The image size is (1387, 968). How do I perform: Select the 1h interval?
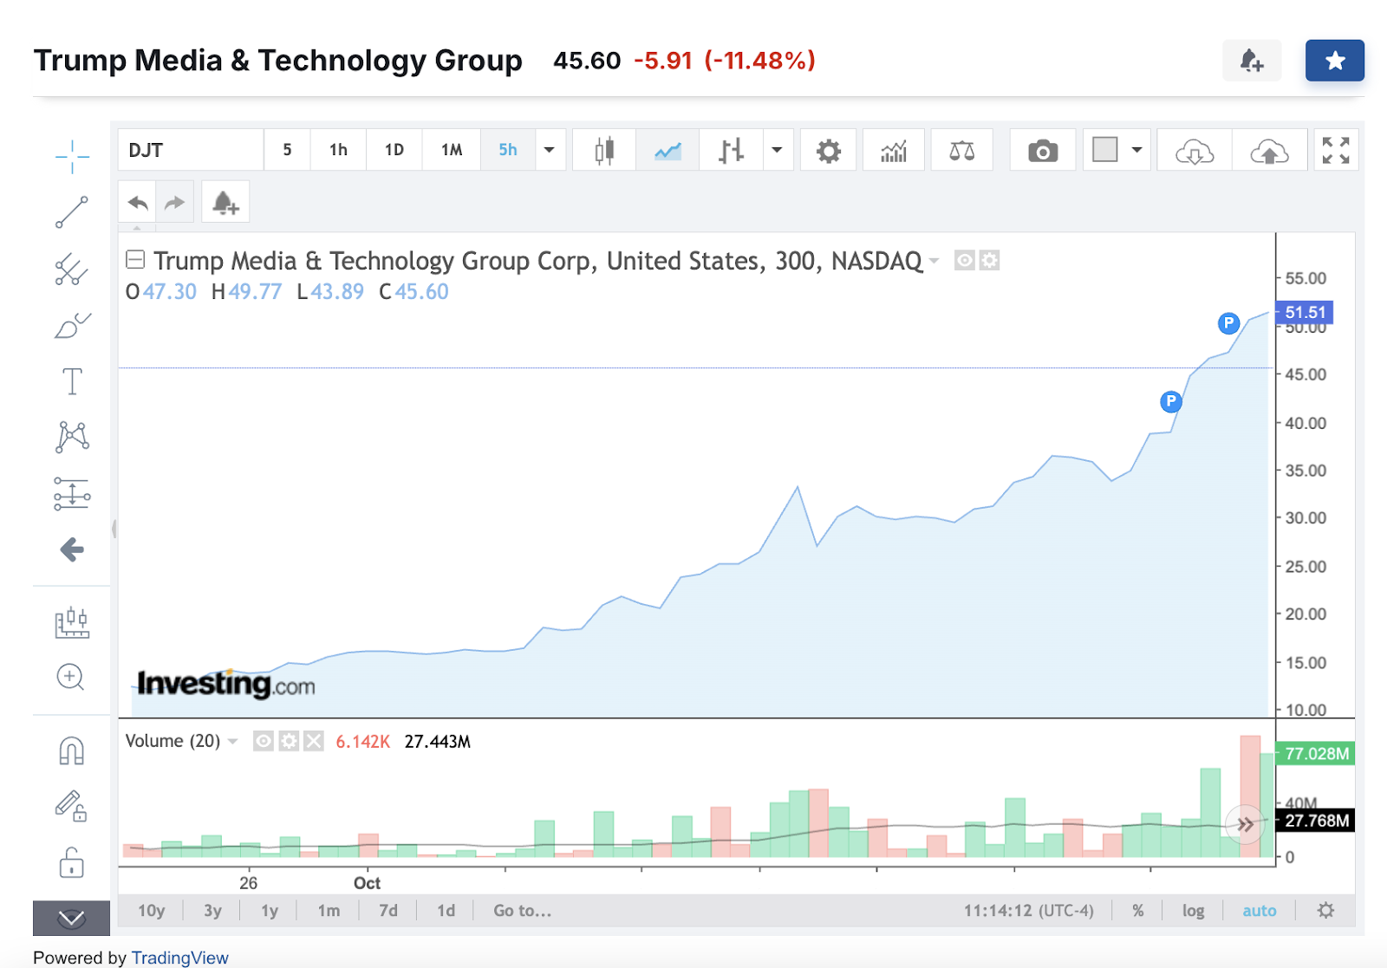pos(338,150)
